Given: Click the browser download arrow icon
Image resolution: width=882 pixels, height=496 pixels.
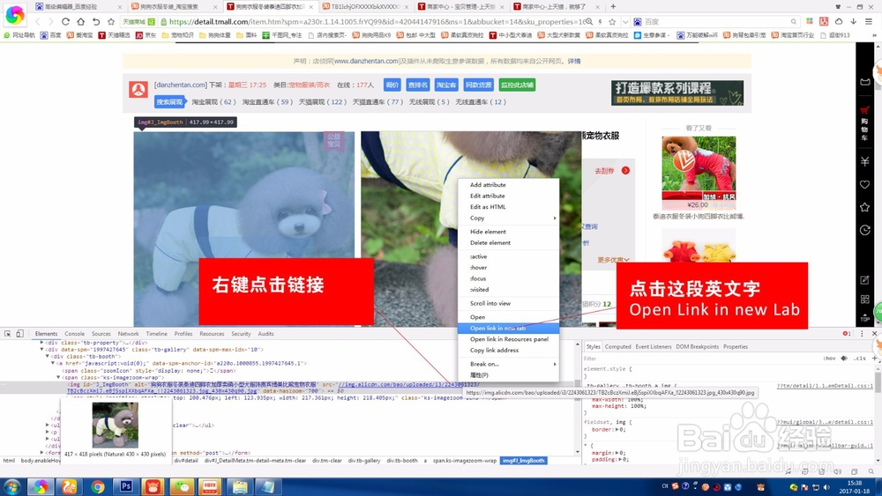Looking at the screenshot, I should (x=853, y=21).
